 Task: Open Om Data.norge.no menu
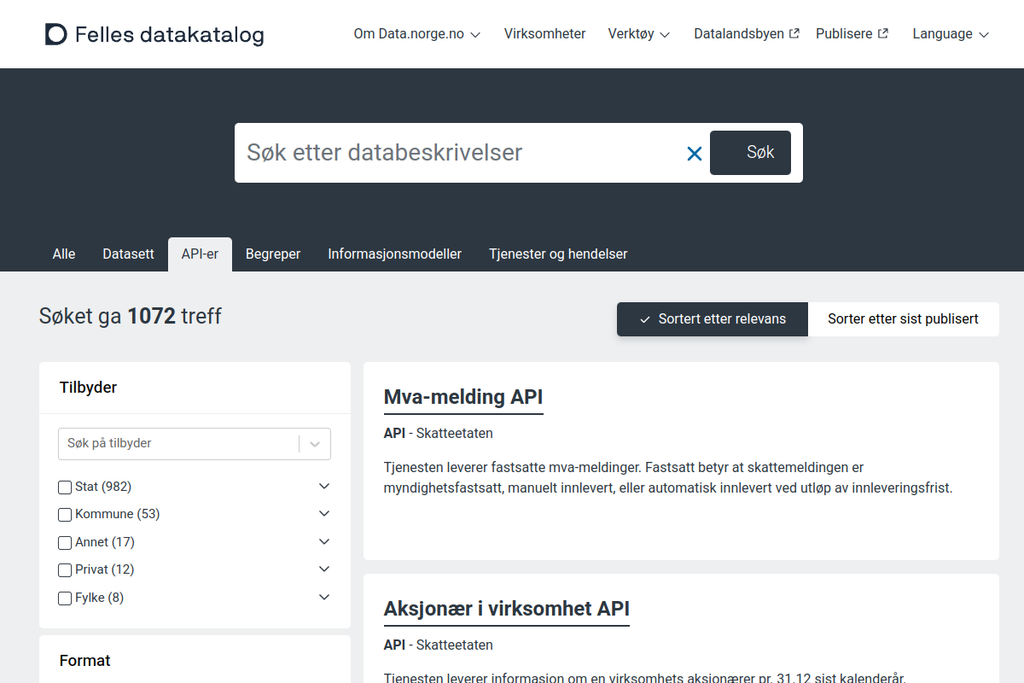pos(417,34)
